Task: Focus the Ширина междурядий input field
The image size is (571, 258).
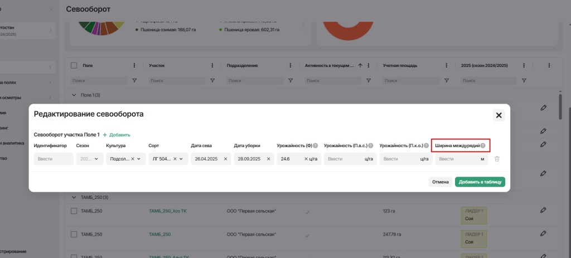Action: pos(461,159)
